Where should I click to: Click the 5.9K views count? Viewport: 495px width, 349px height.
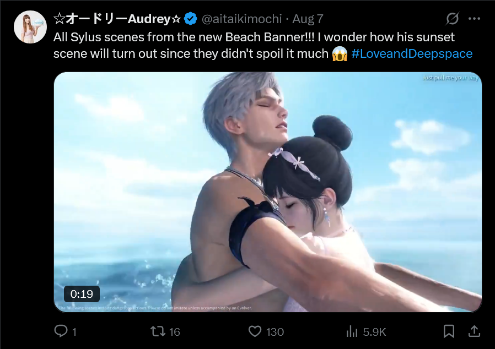point(374,332)
